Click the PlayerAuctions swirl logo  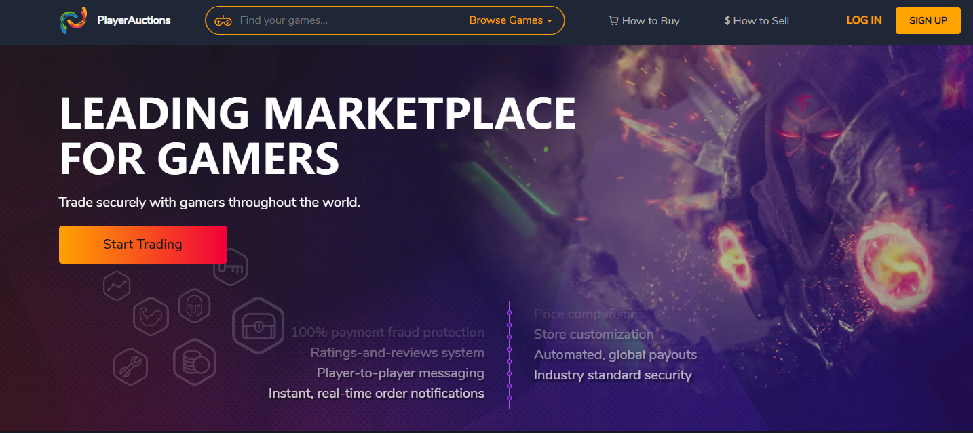click(73, 20)
